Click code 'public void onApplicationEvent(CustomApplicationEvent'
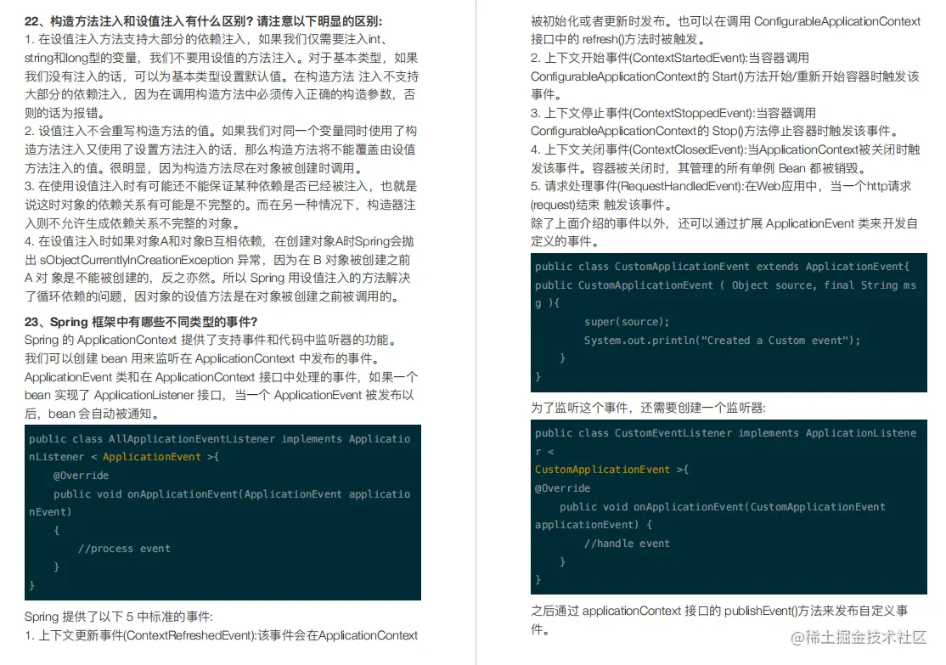Viewport: 946px width, 665px height. point(722,507)
